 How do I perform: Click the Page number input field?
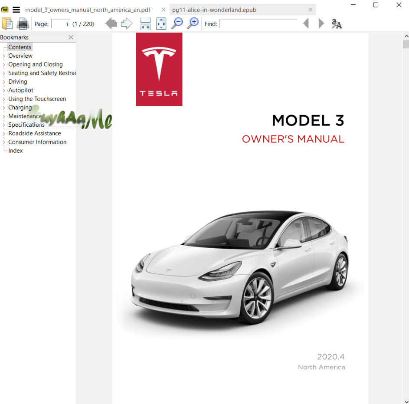tap(61, 24)
